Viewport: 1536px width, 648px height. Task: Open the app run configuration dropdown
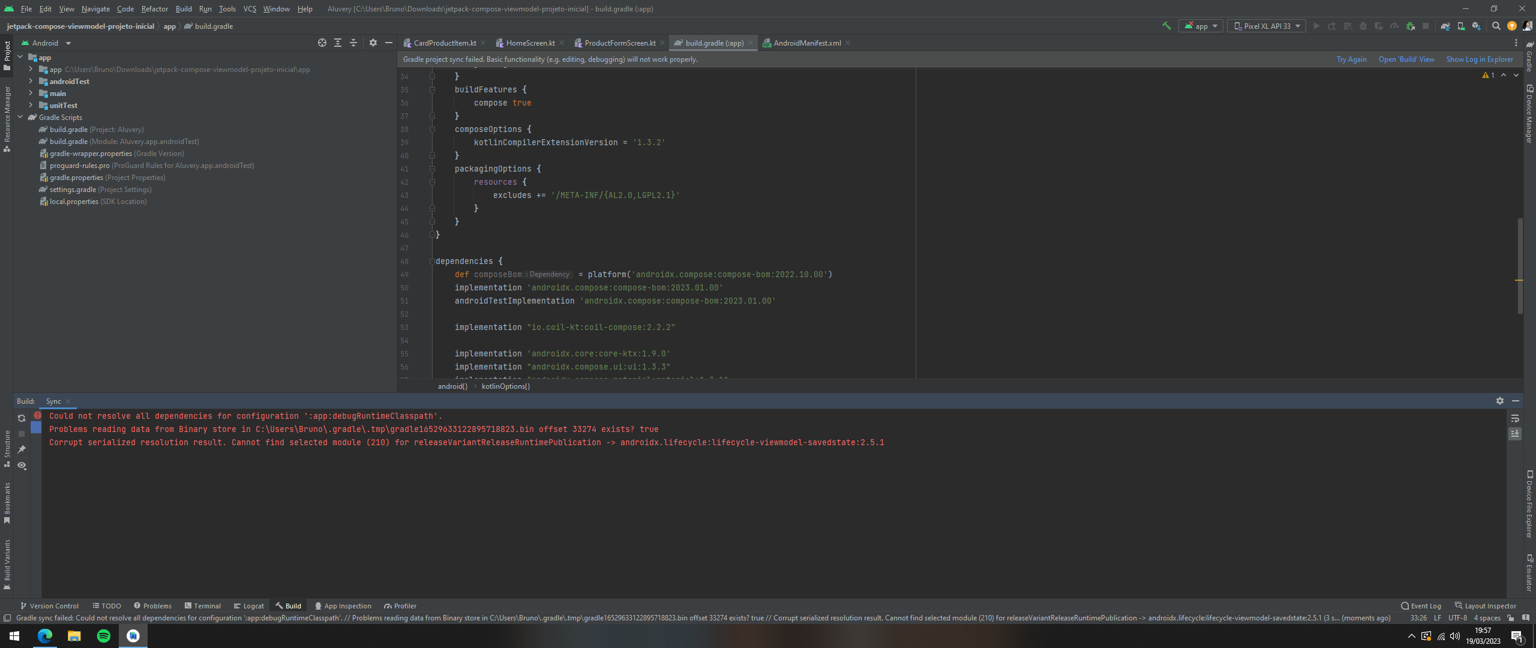click(1201, 26)
